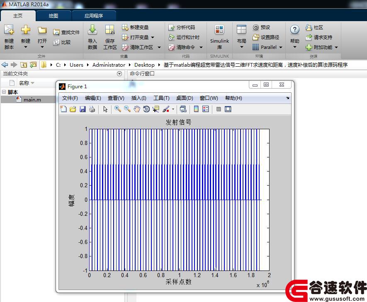This screenshot has width=367, height=302.
Task: Click the Open File icon in Figure 1 toolbar
Action: [73, 109]
